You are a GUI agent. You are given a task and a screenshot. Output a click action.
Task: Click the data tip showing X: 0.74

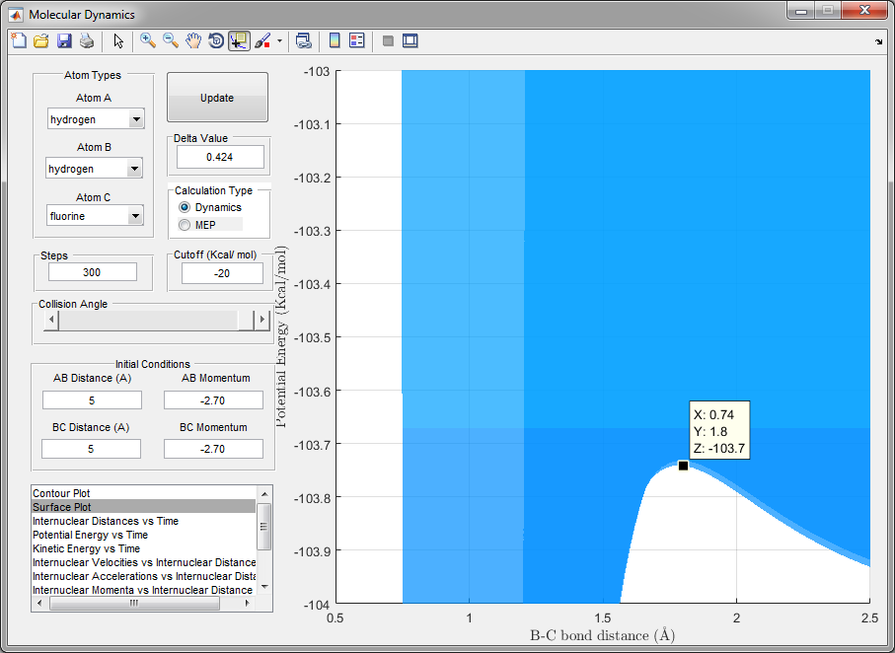pos(719,430)
